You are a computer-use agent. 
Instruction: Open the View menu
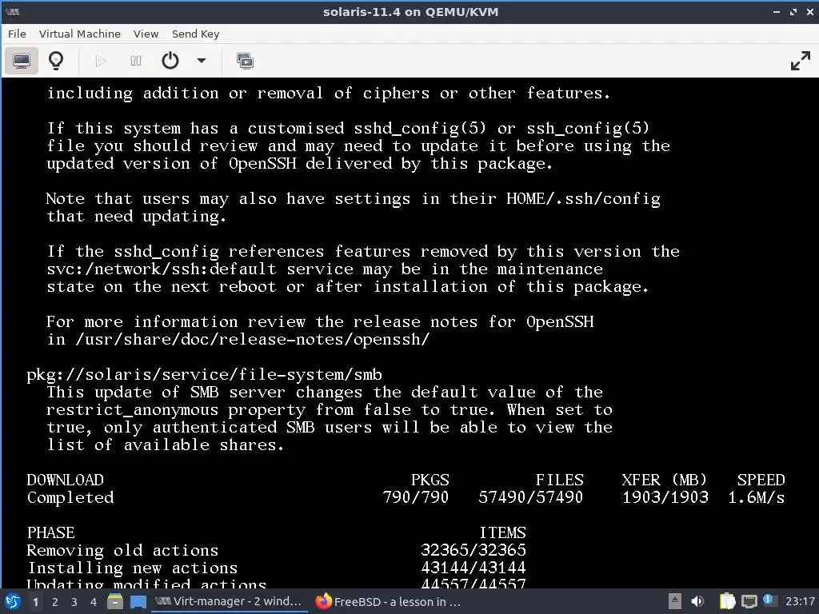point(146,34)
